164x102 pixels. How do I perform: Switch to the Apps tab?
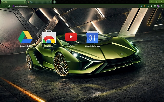39,2
